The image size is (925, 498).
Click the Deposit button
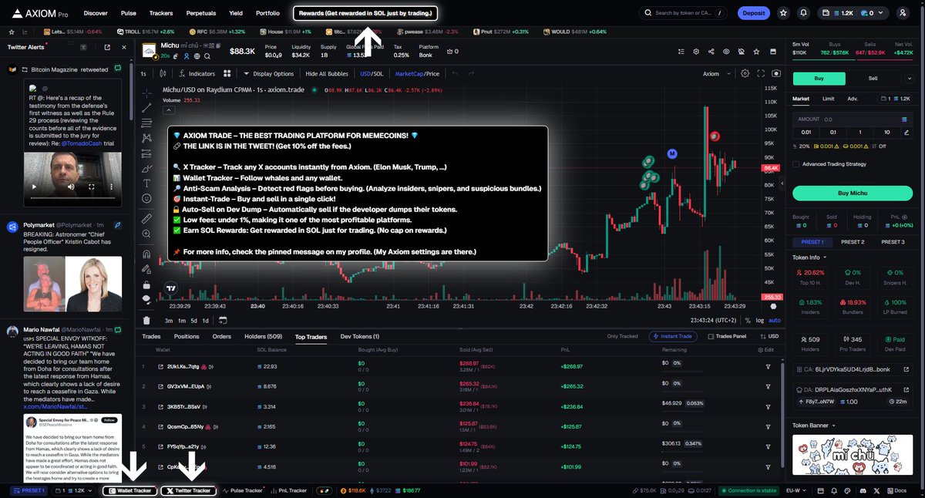tap(753, 13)
